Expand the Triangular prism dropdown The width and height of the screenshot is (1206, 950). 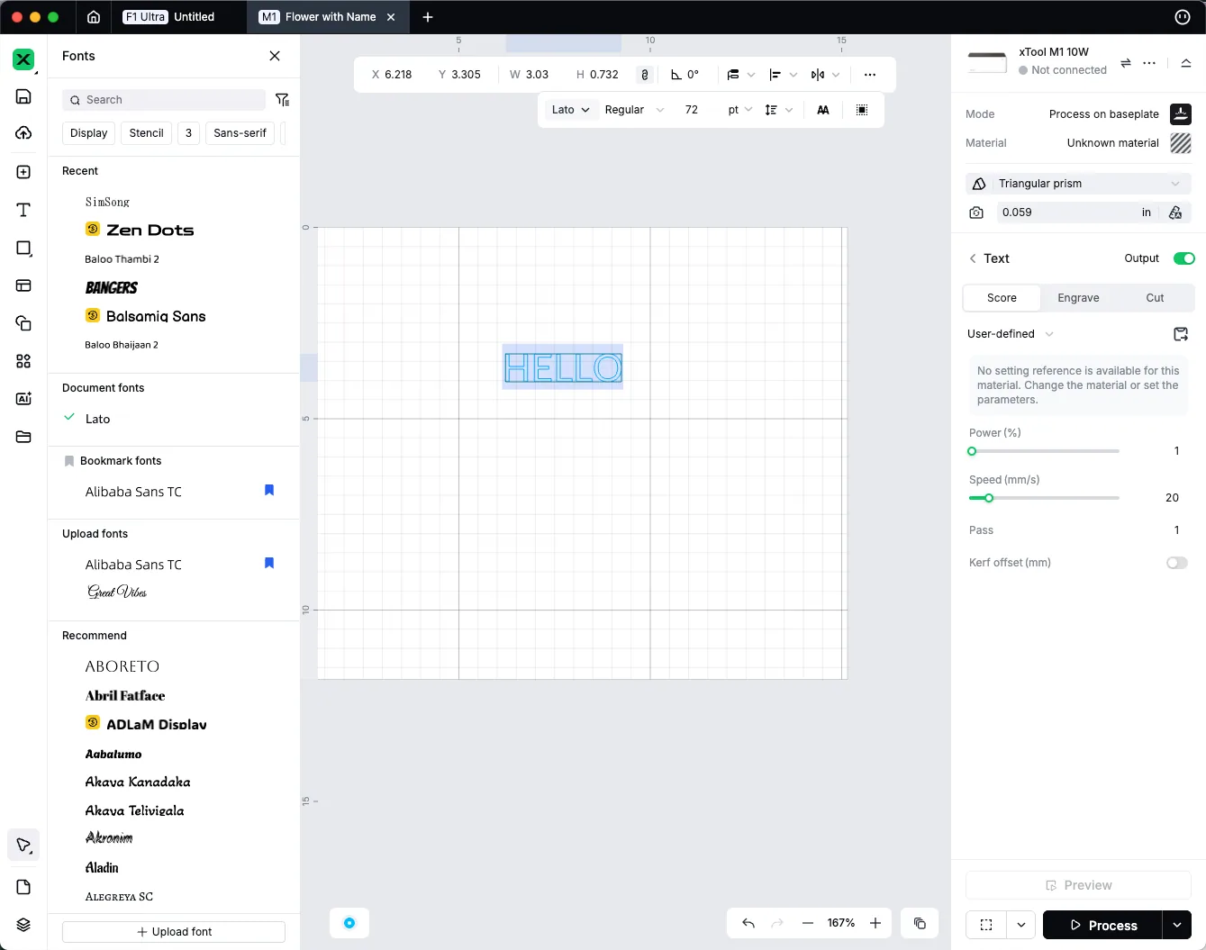point(1078,184)
